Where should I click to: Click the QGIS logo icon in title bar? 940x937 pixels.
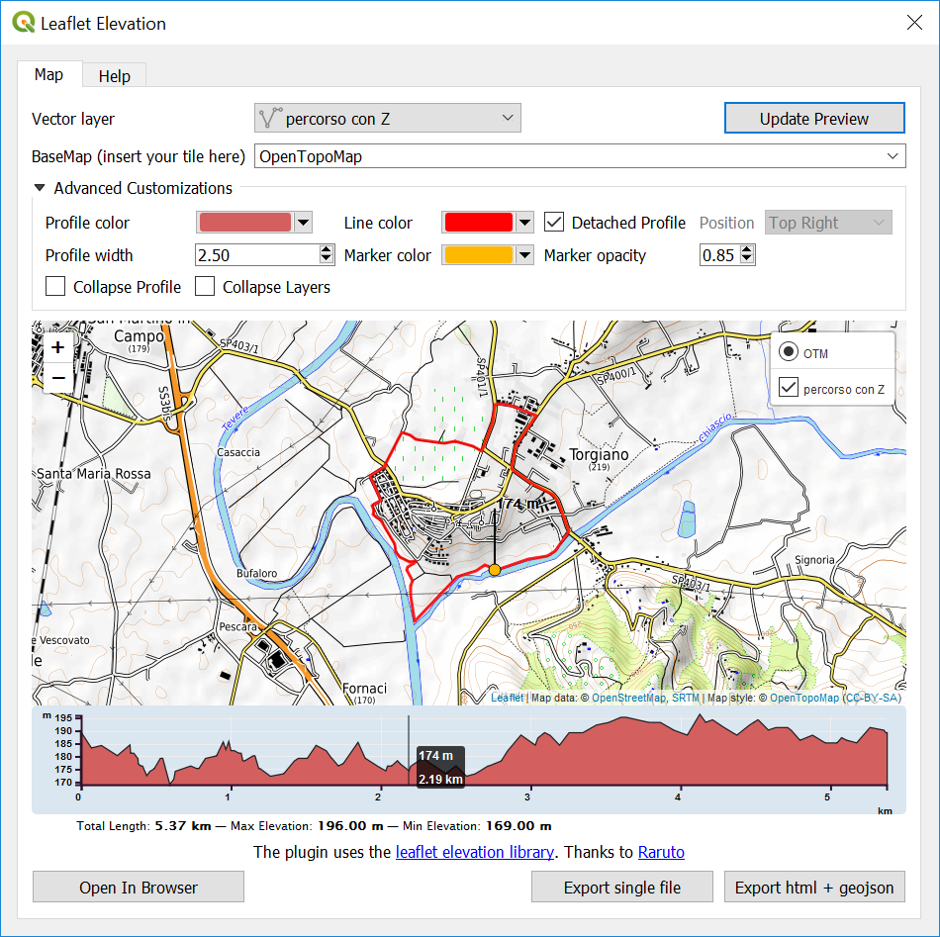[x=24, y=23]
